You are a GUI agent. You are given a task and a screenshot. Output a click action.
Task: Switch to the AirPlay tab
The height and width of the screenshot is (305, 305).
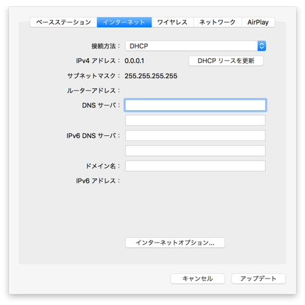pyautogui.click(x=258, y=23)
